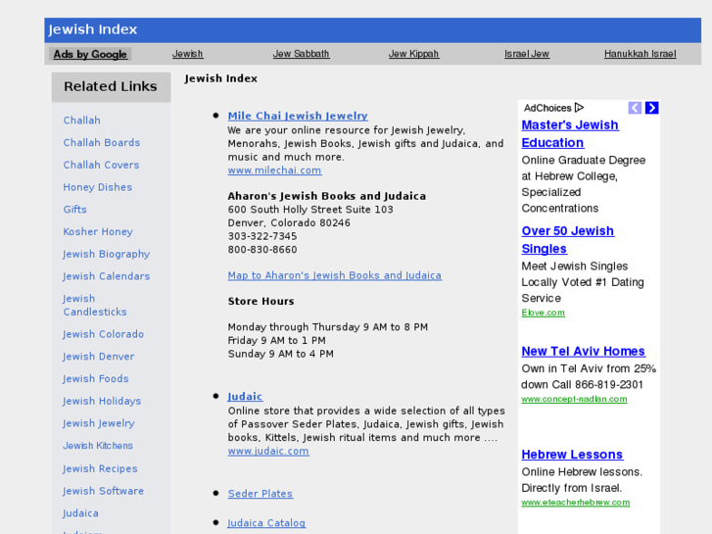Image resolution: width=712 pixels, height=534 pixels.
Task: Open Map to Aharon's Jewish Books link
Action: pyautogui.click(x=335, y=275)
